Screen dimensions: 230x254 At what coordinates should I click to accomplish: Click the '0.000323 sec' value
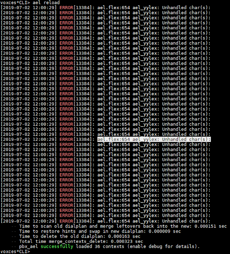127,241
